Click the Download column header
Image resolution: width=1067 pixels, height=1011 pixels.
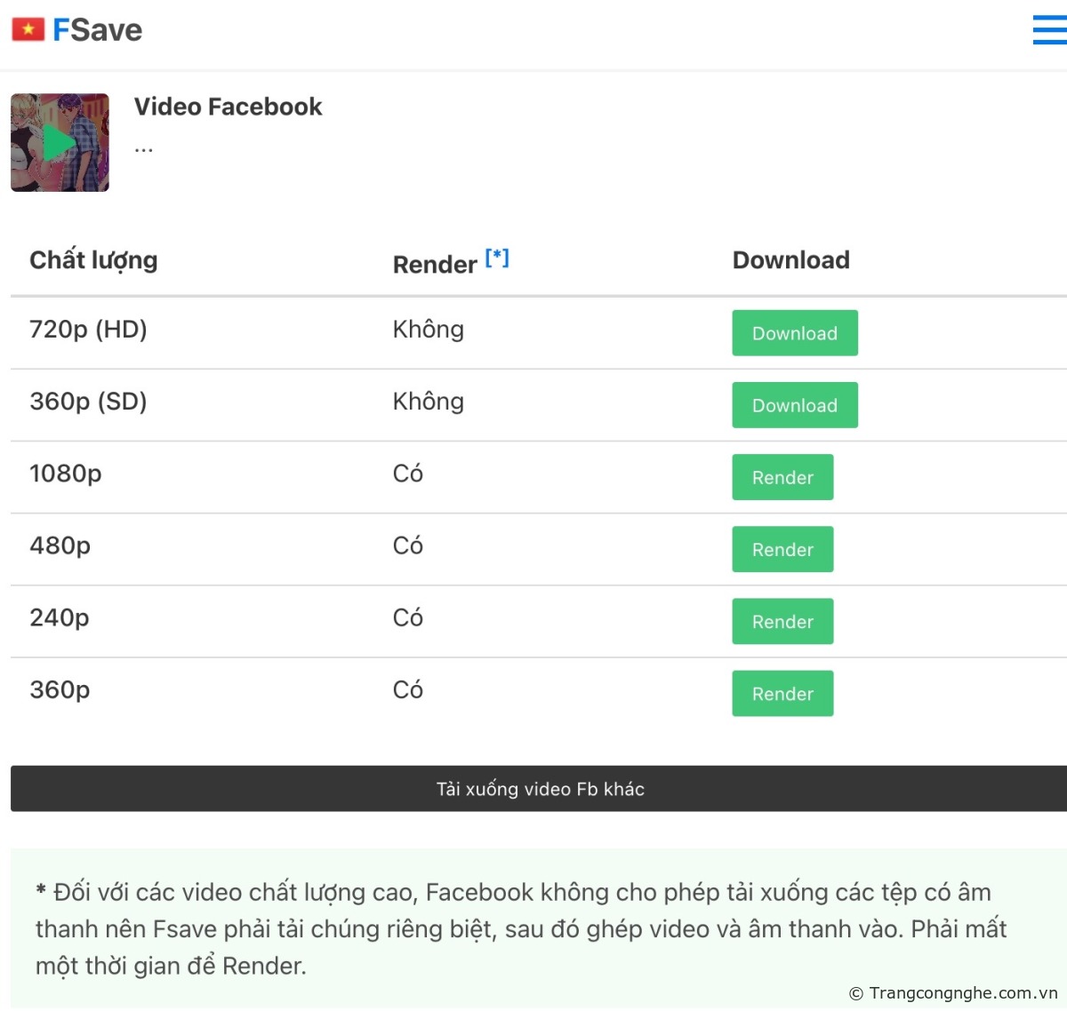coord(790,260)
